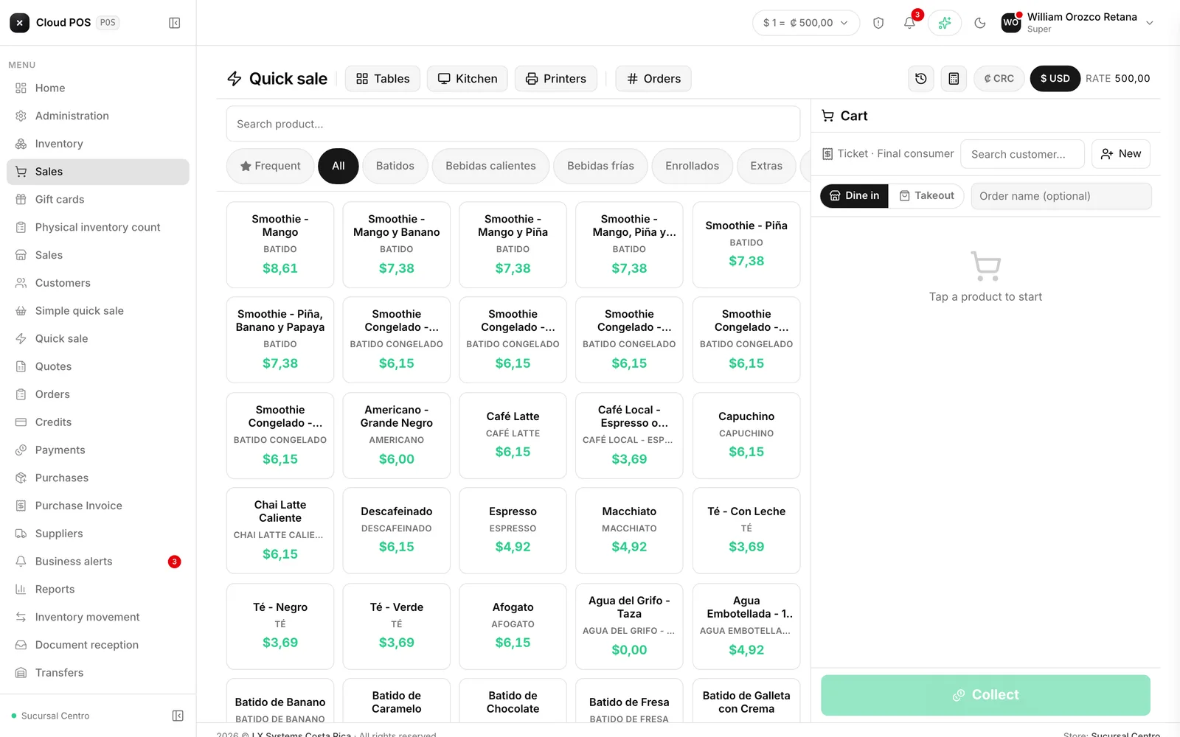
Task: Select the Bebidas calientes category tab
Action: (490, 166)
